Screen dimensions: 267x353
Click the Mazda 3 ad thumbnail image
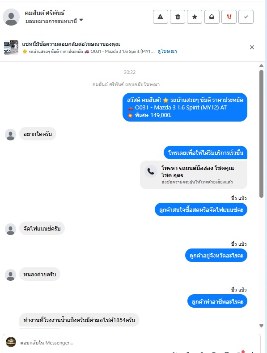[11, 47]
